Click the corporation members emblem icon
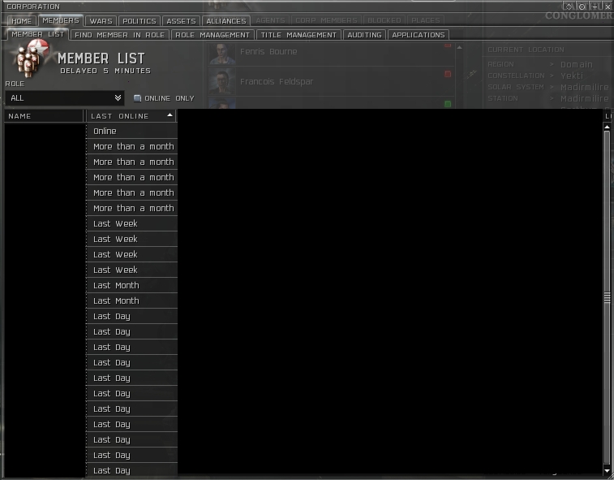This screenshot has width=614, height=480. pyautogui.click(x=28, y=60)
